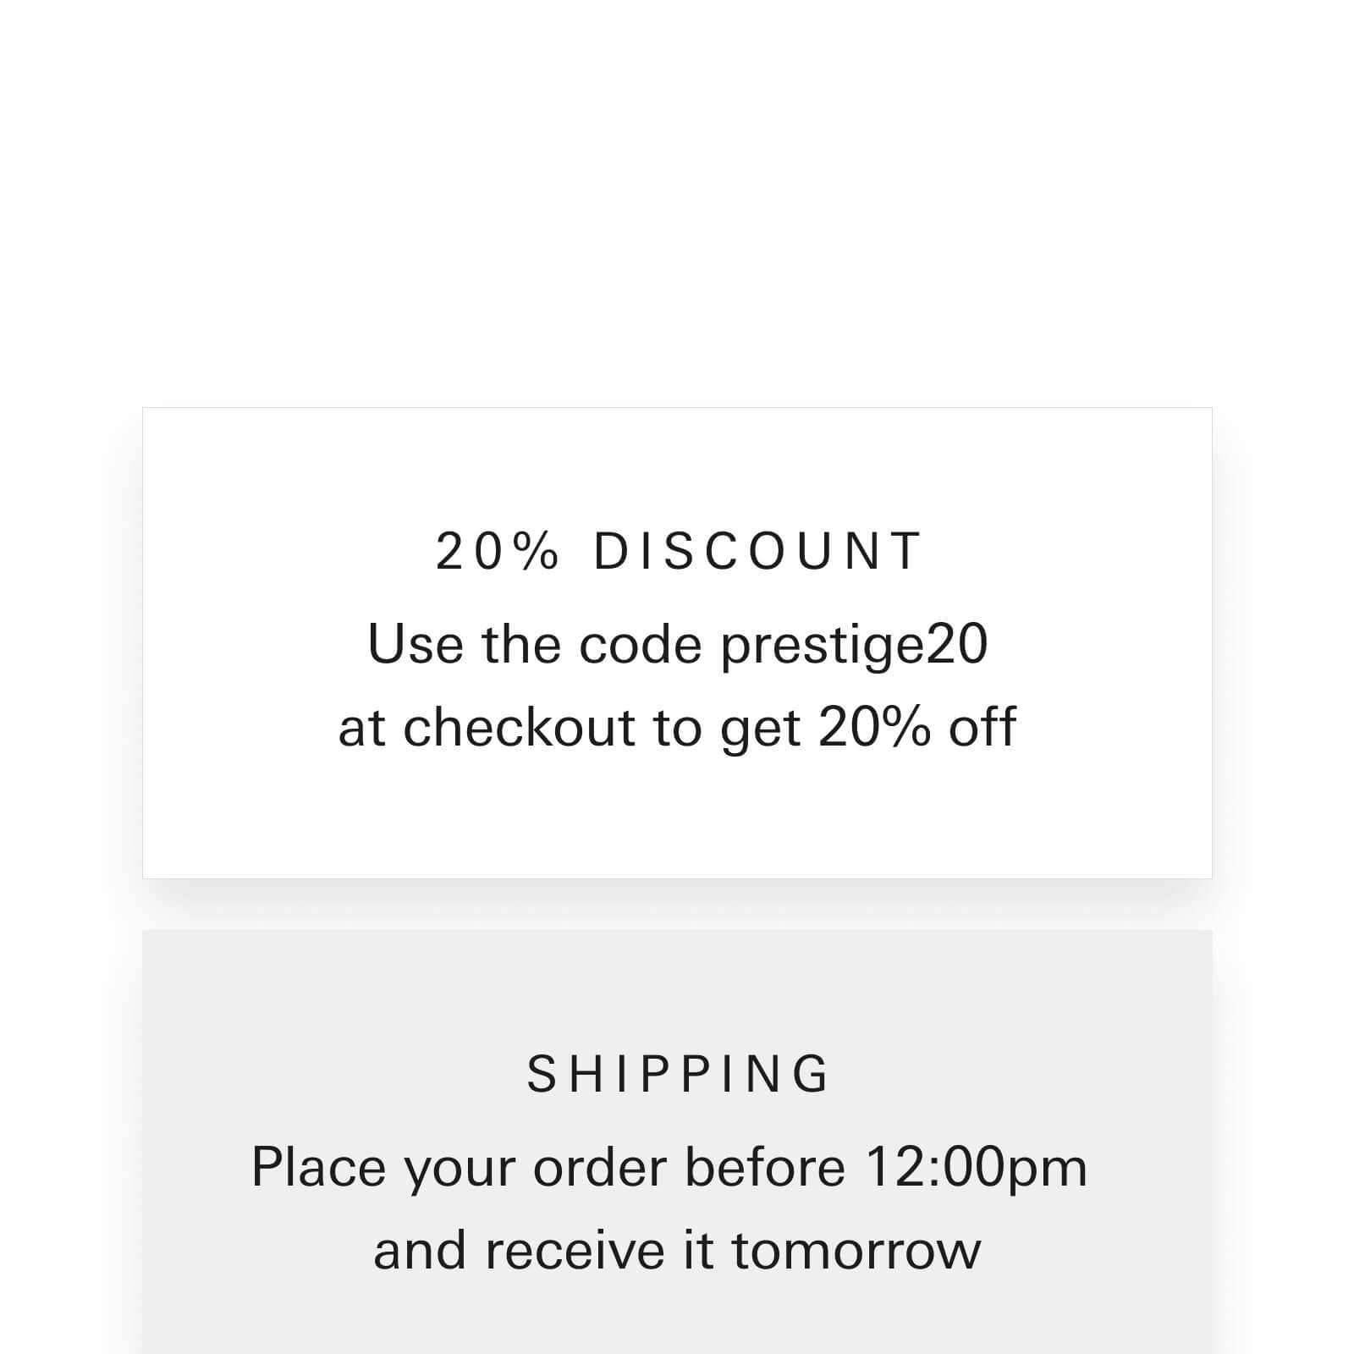1354x1354 pixels.
Task: Click the word "tomorrow" in shipping card
Action: coord(856,1251)
